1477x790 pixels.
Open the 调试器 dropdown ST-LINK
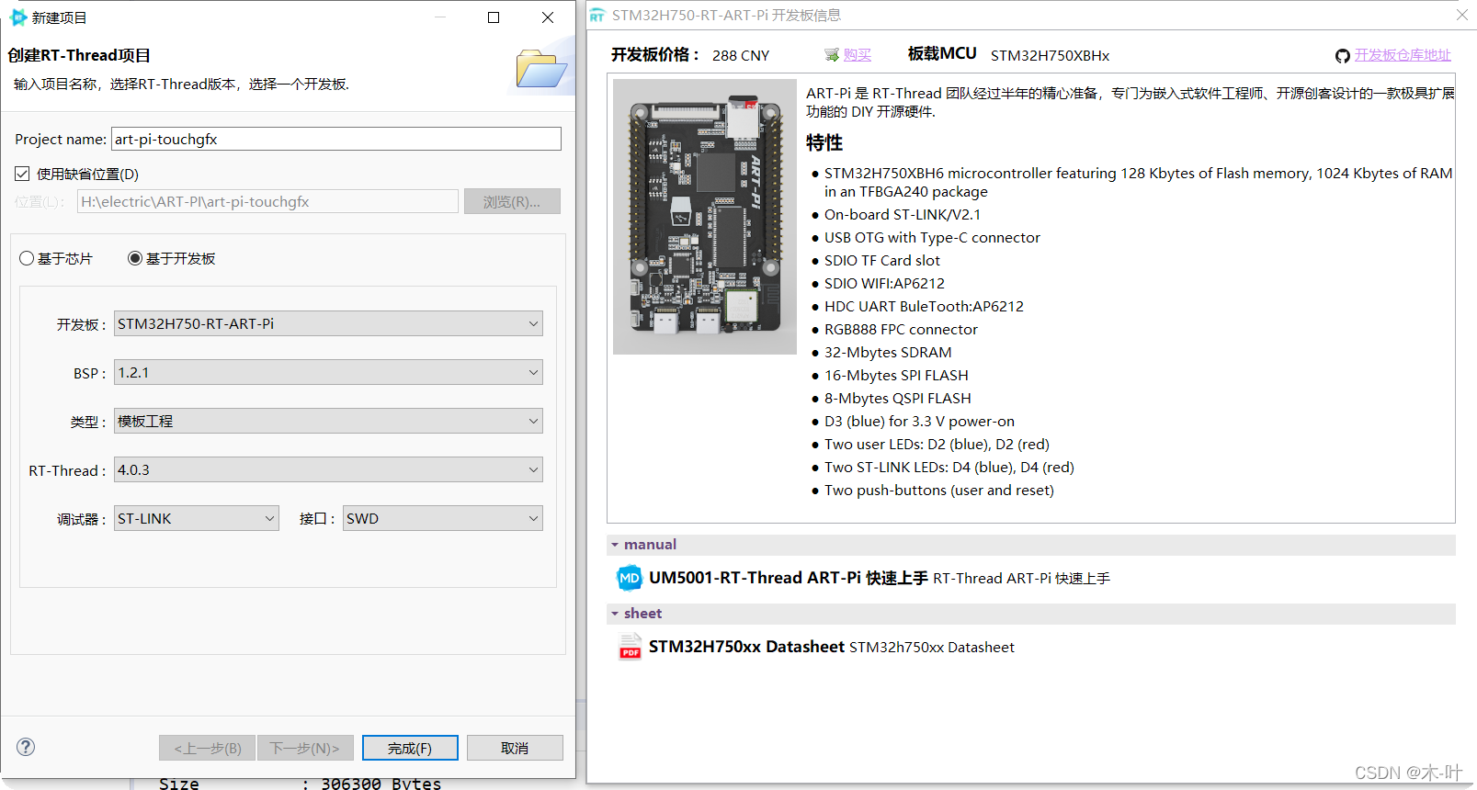[x=196, y=518]
